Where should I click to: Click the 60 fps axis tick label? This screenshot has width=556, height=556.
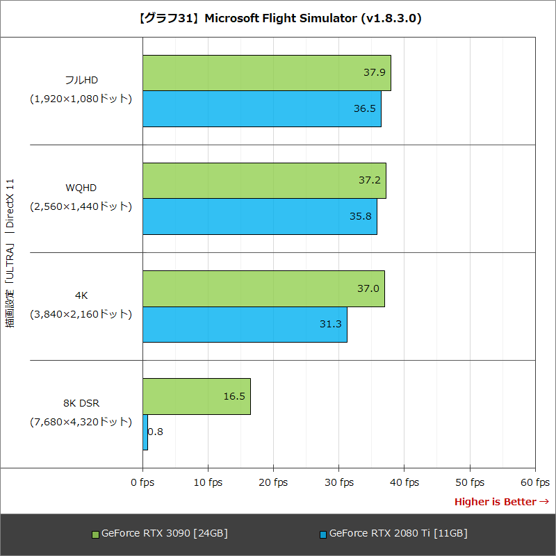pos(535,482)
